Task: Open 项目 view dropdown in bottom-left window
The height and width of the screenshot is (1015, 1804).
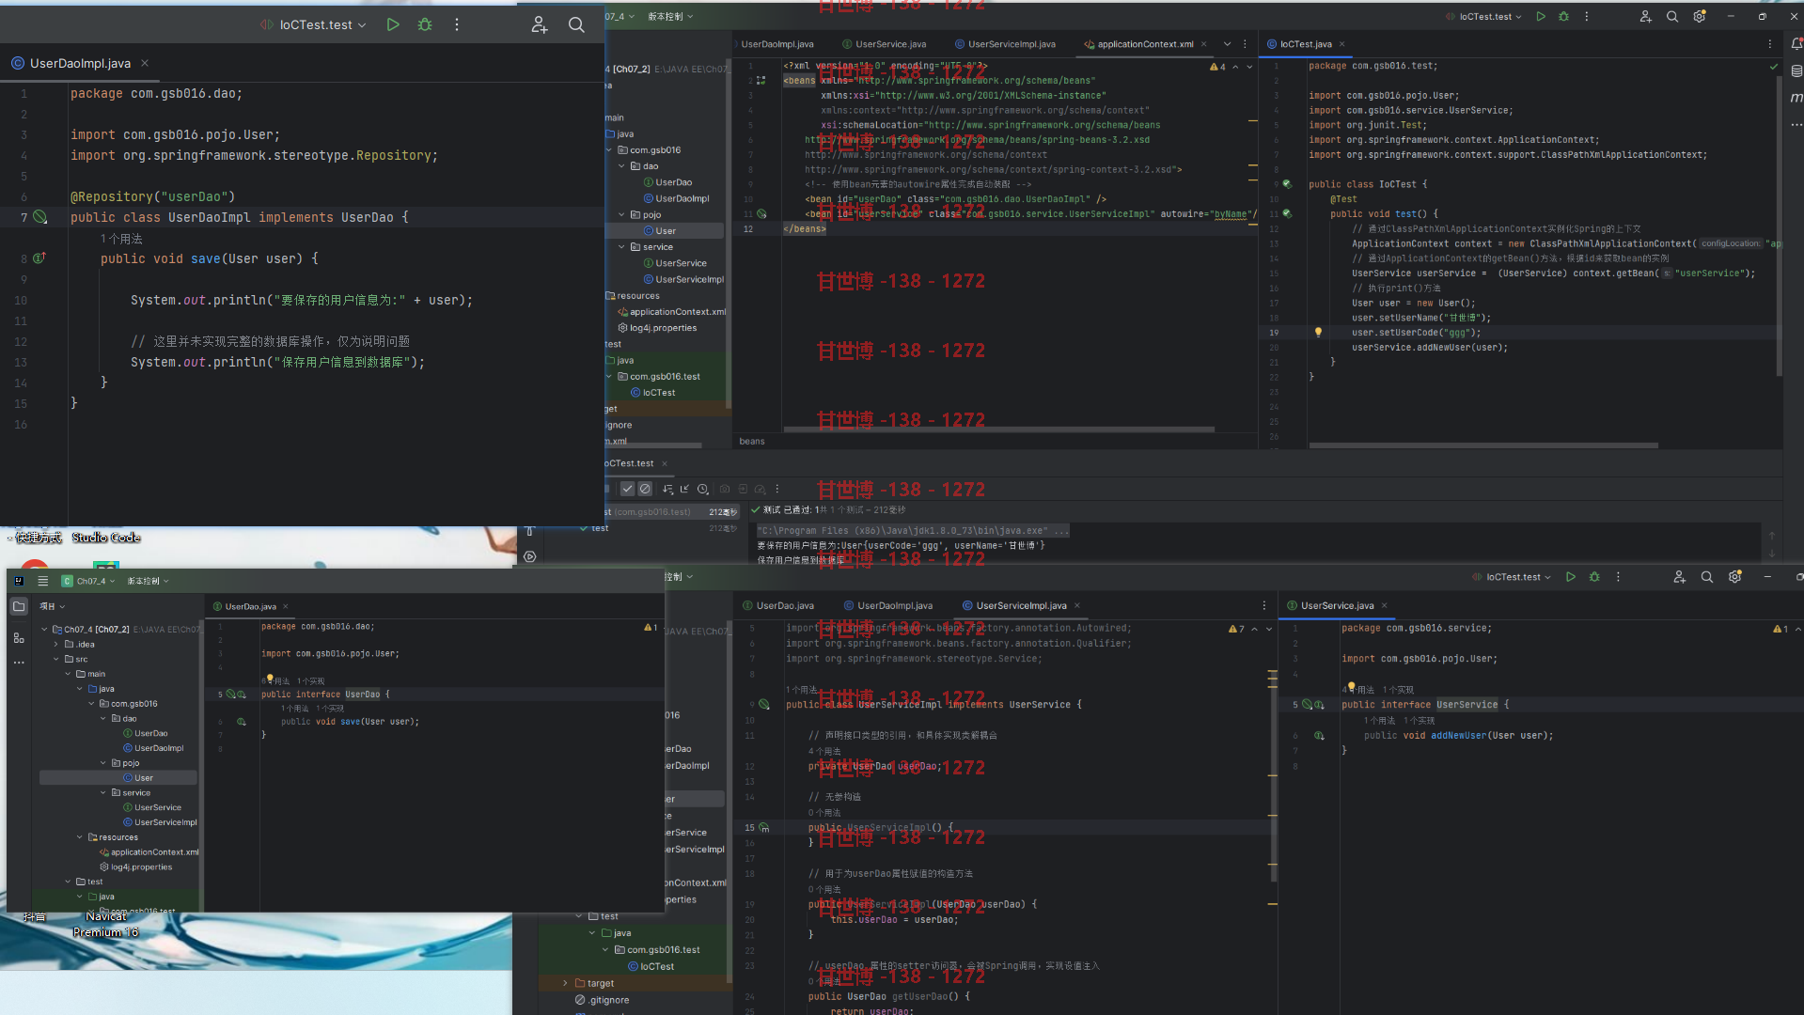Action: point(53,606)
